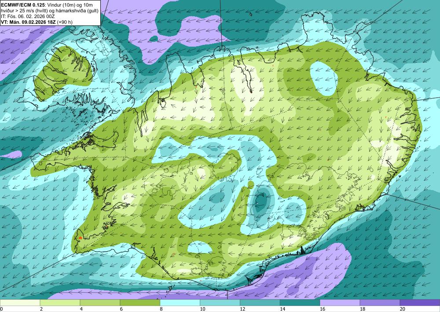Click the legend scale label '12'

point(242,309)
